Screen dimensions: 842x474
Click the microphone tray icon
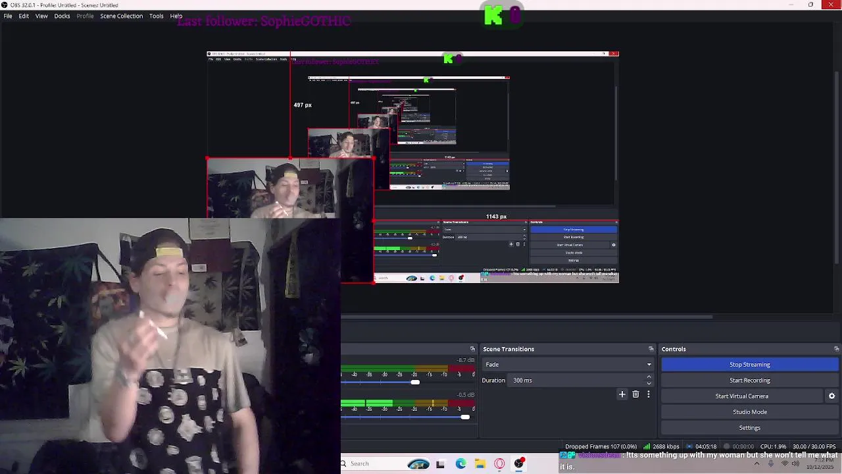coord(771,463)
